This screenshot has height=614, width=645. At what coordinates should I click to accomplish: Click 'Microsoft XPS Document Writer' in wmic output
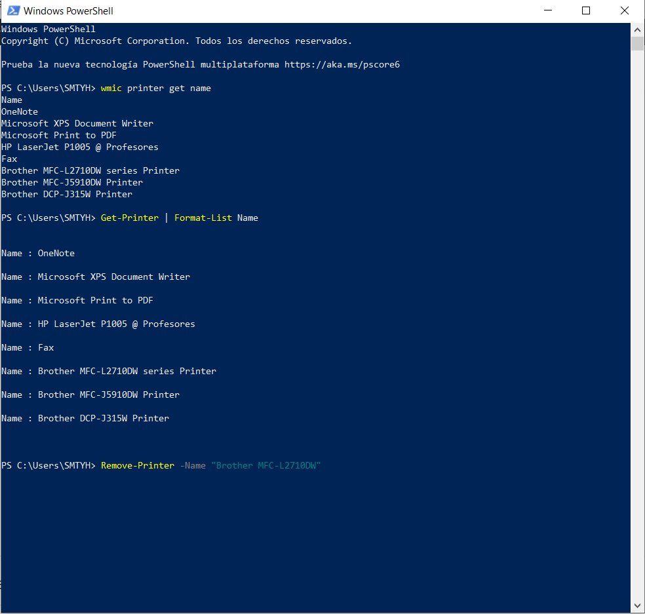(x=77, y=123)
